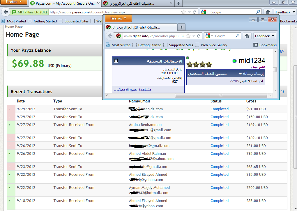Open the Payza address bar history dropdown arrow
This screenshot has width=297, height=211.
(x=189, y=12)
